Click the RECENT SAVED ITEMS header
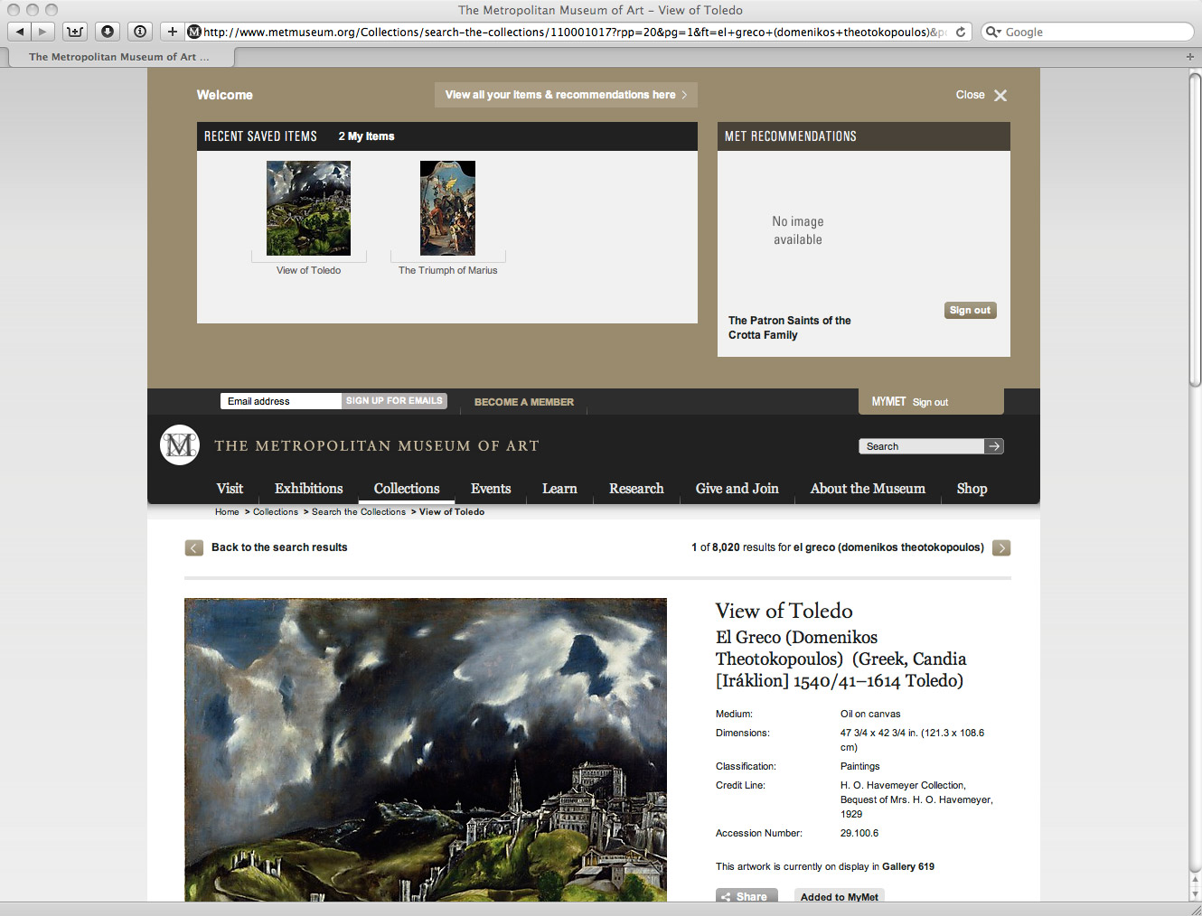This screenshot has width=1202, height=916. [260, 136]
